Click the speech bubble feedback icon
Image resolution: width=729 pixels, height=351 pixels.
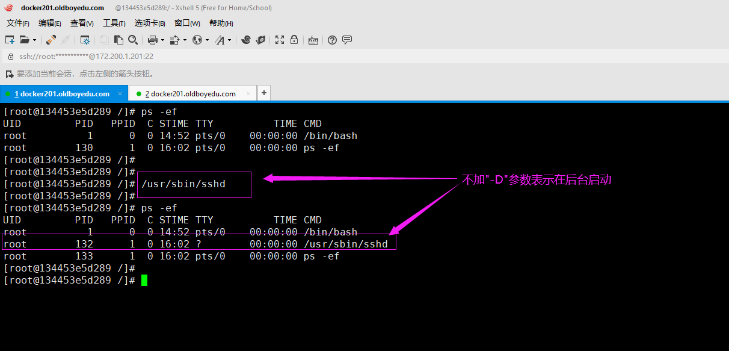point(346,40)
